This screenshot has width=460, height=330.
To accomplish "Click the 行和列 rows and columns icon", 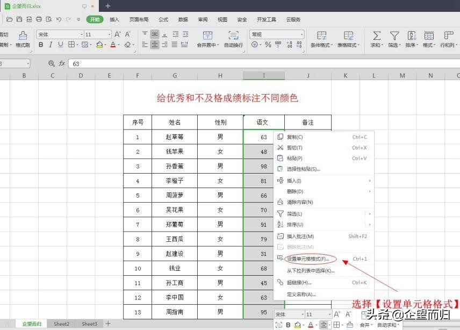I will point(449,36).
